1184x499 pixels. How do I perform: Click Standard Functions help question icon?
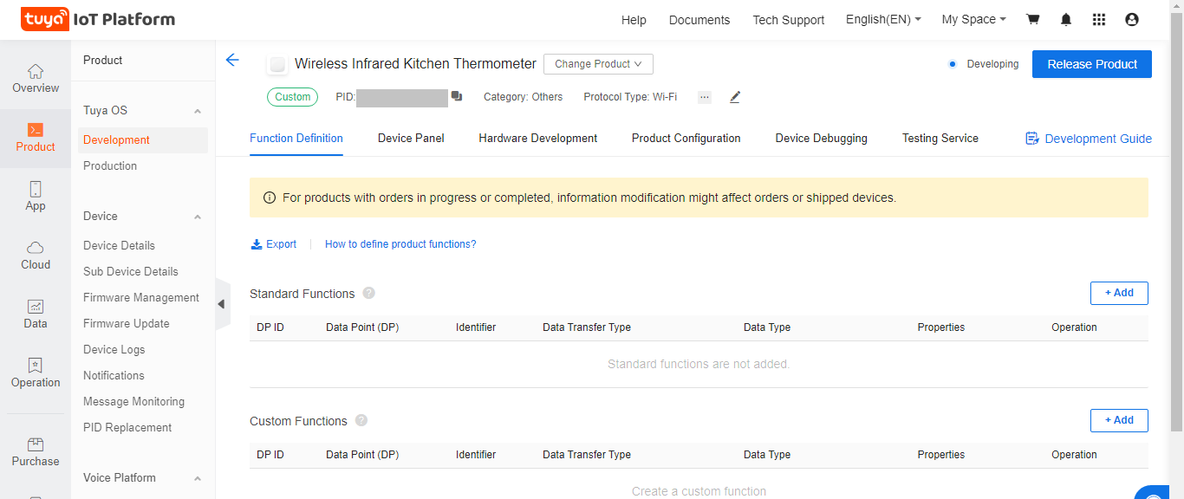pyautogui.click(x=368, y=293)
